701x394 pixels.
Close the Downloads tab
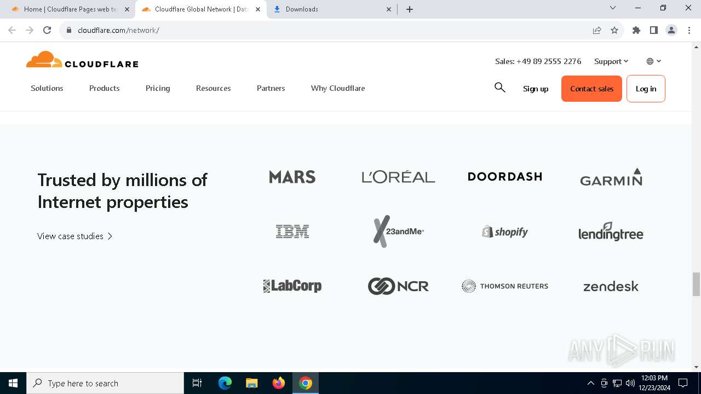389,9
